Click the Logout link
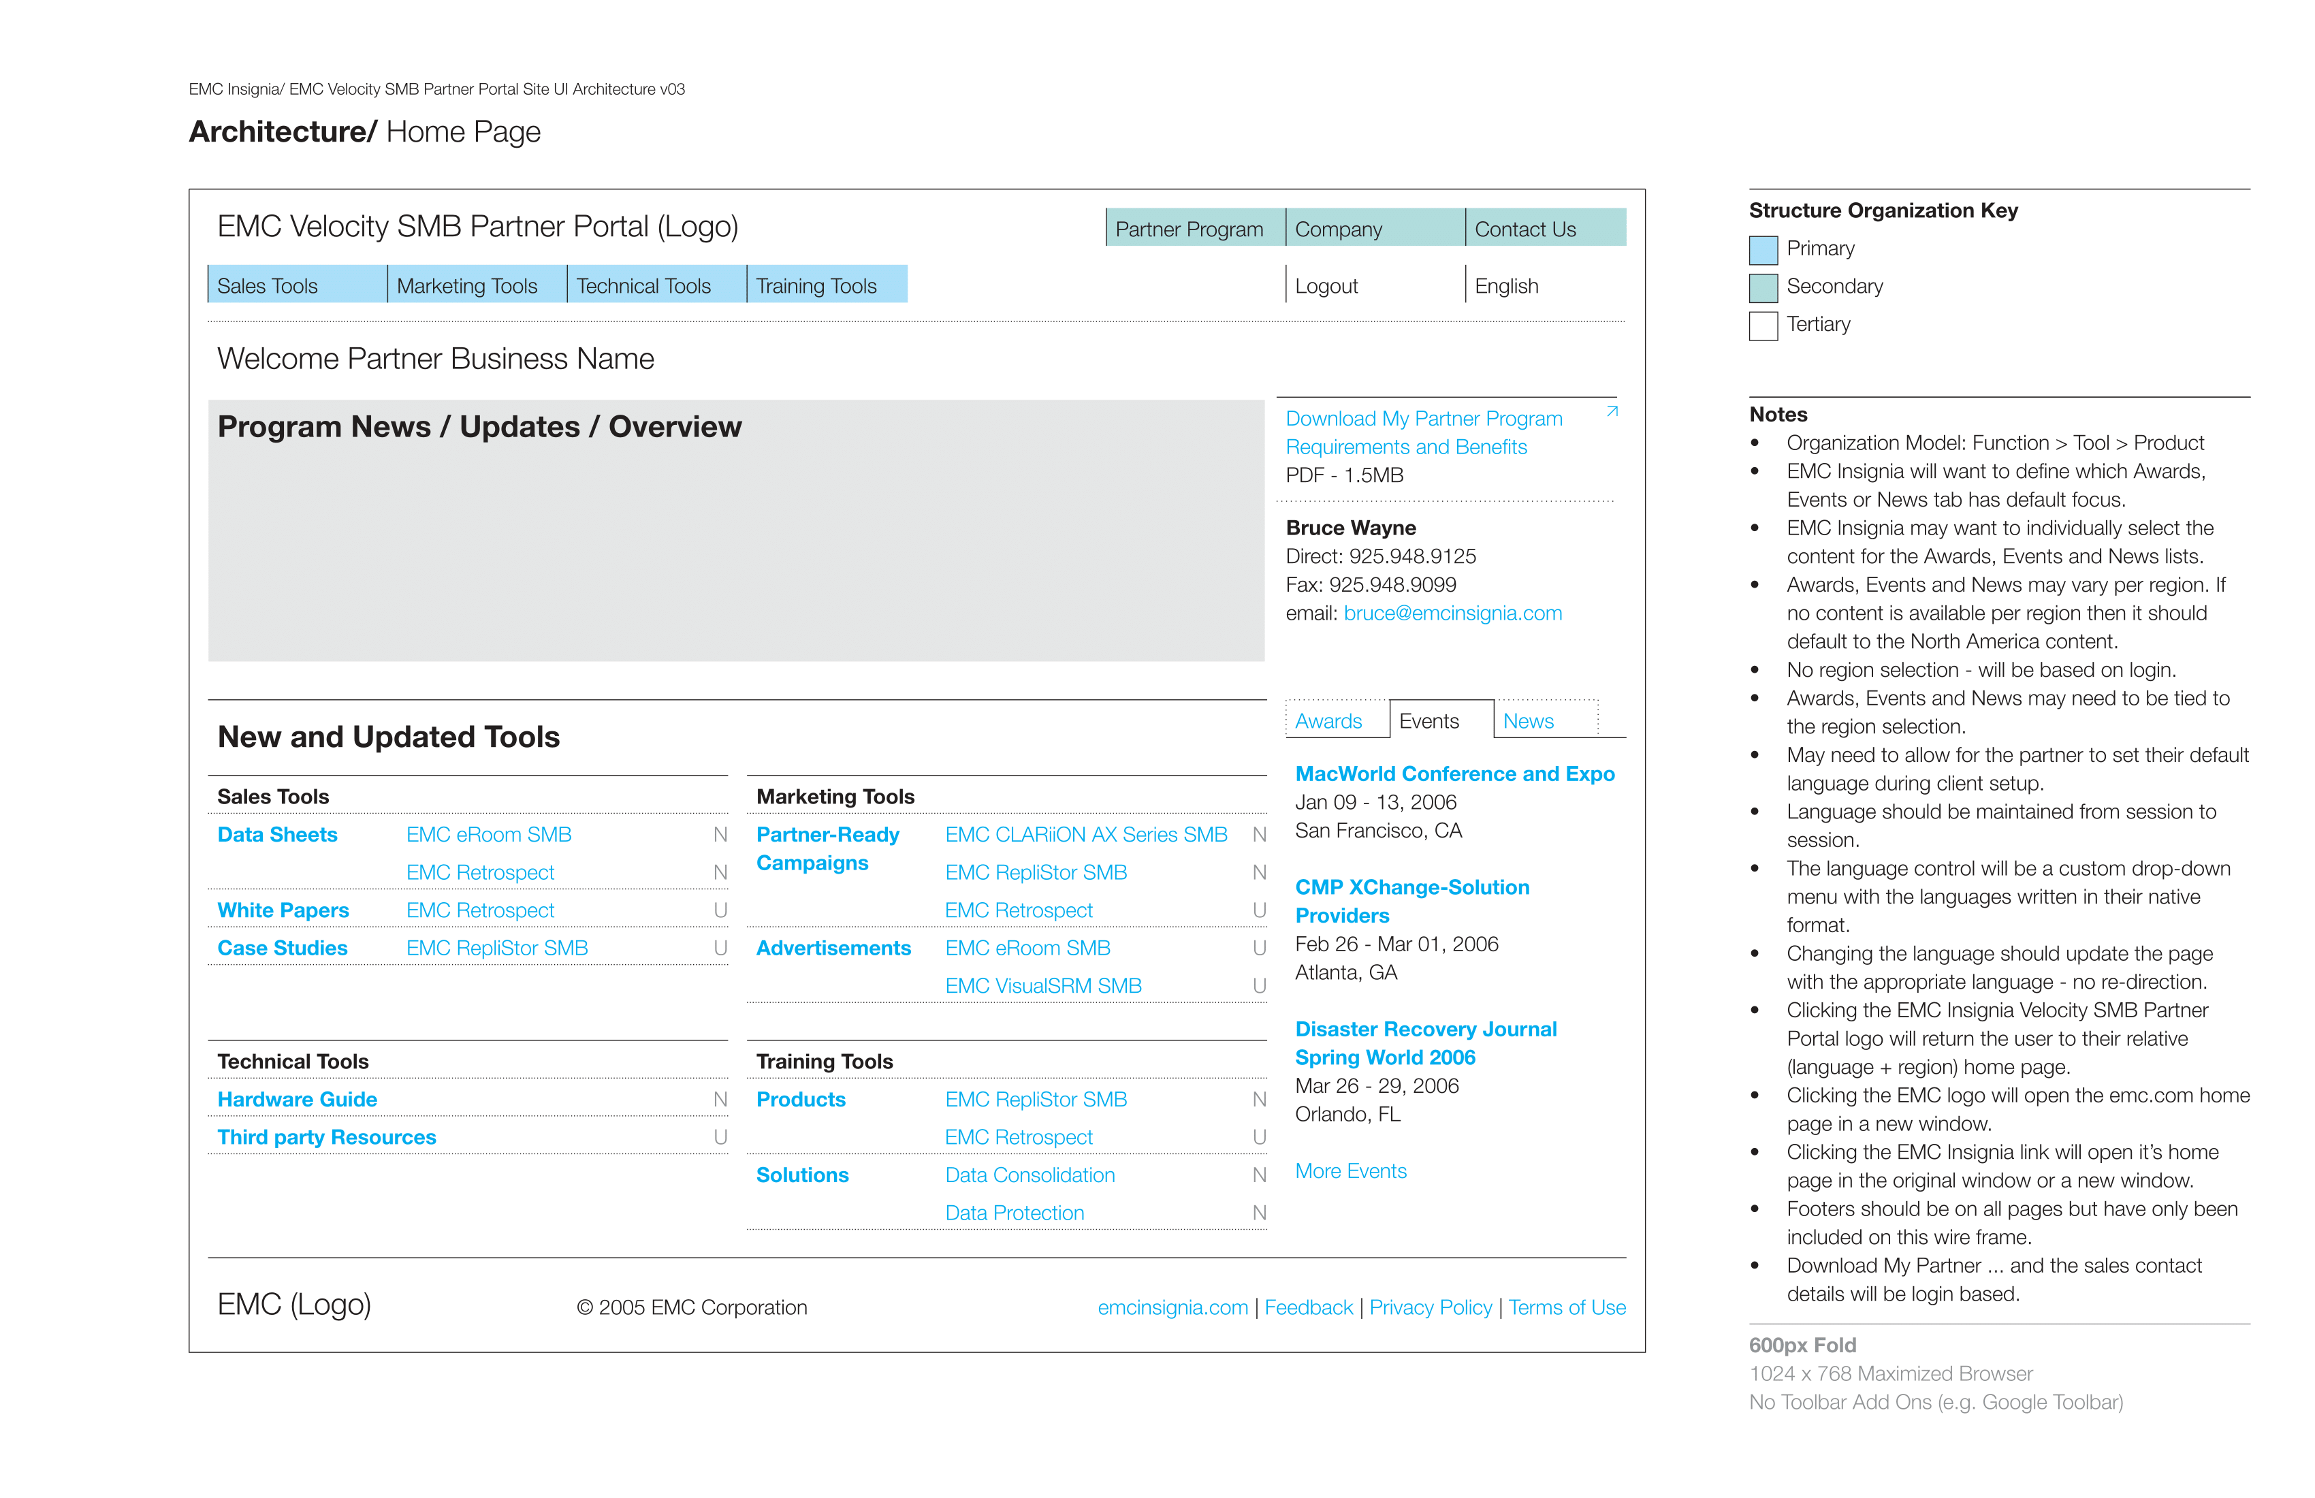 click(x=1327, y=286)
